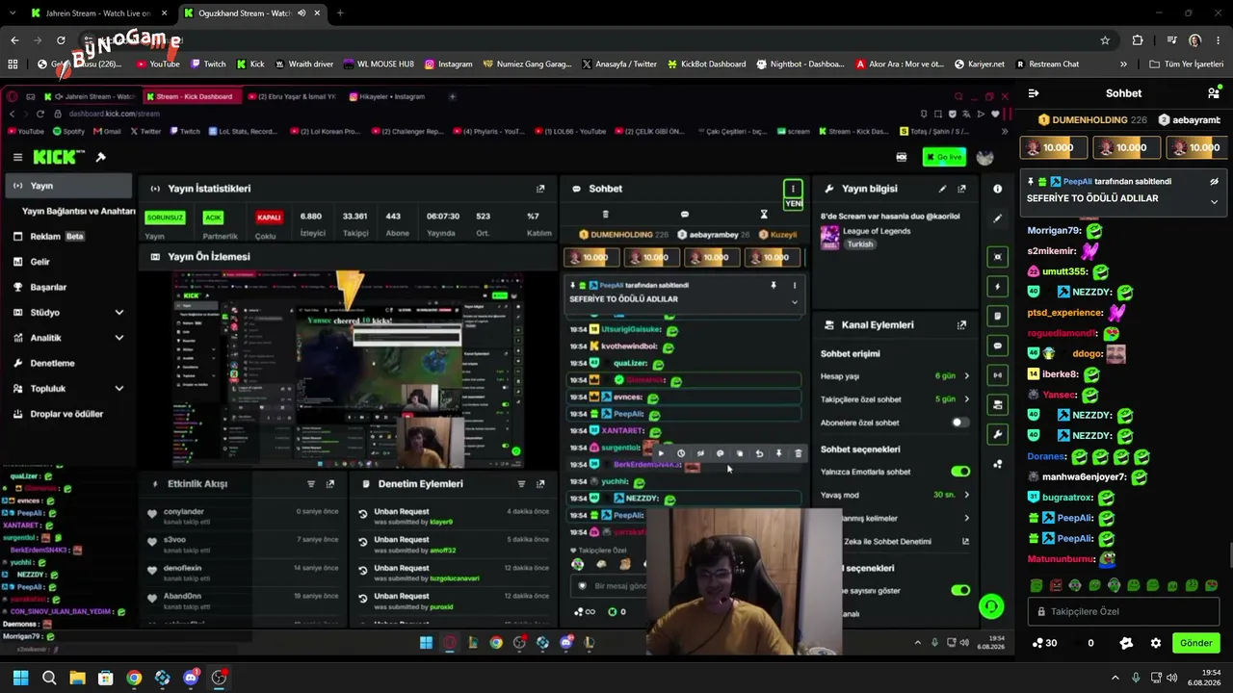
Task: Open the Restream Chat bookmark
Action: point(1046,64)
